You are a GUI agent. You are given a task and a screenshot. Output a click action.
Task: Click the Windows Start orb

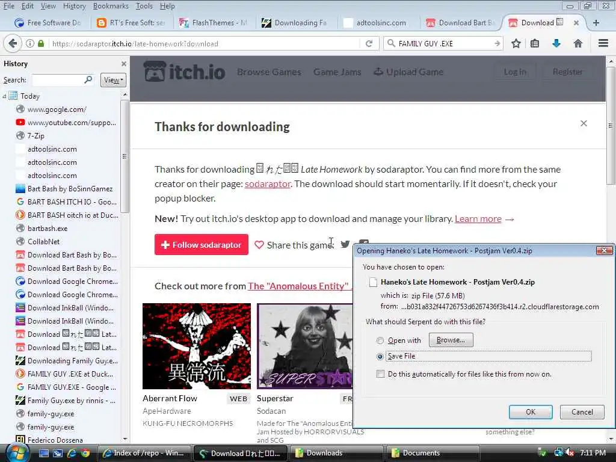coord(17,453)
